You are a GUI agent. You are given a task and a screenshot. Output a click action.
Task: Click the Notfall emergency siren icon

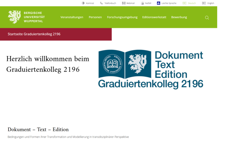click(142, 3)
